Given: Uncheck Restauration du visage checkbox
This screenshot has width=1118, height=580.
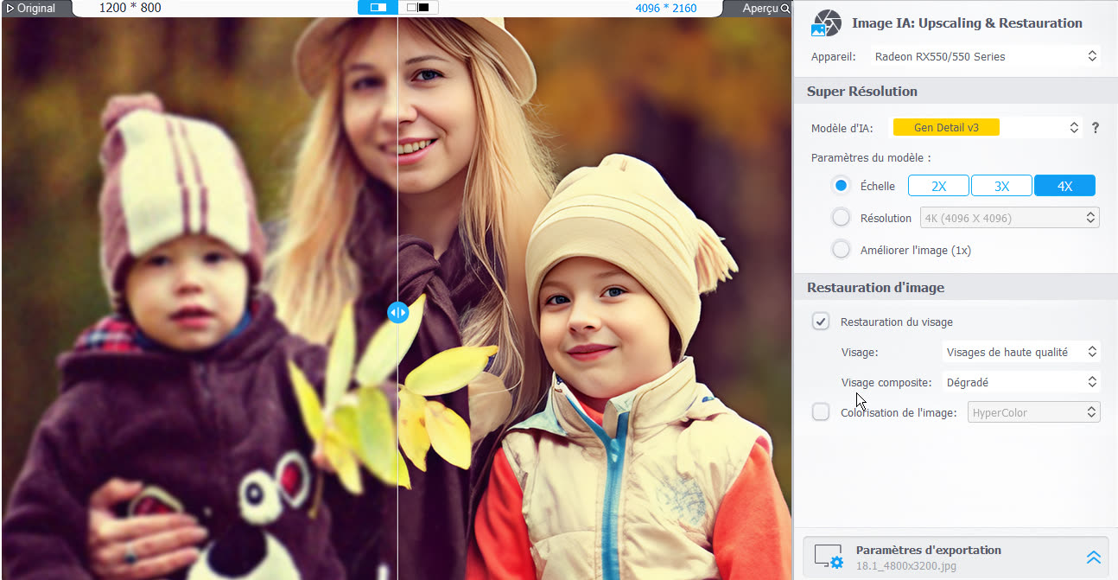Looking at the screenshot, I should (821, 322).
